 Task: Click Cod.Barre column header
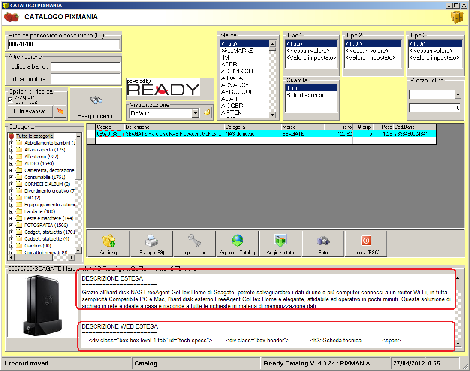(414, 127)
